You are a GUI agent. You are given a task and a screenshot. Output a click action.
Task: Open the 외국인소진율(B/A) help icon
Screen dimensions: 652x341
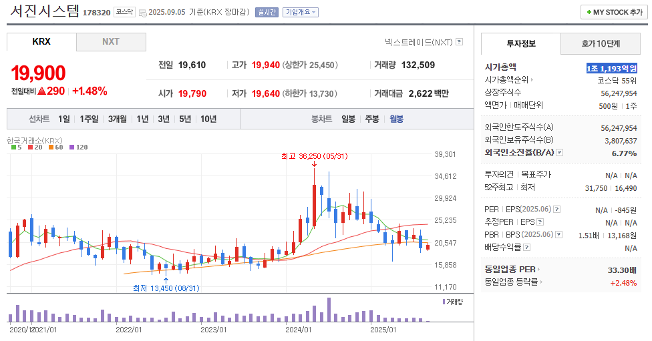point(560,153)
